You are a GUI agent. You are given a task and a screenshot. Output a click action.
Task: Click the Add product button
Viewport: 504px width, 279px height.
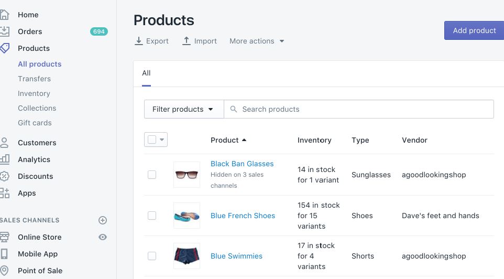coord(474,30)
